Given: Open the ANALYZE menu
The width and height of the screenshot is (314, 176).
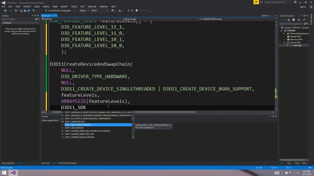Looking at the screenshot, I should click(x=92, y=6).
